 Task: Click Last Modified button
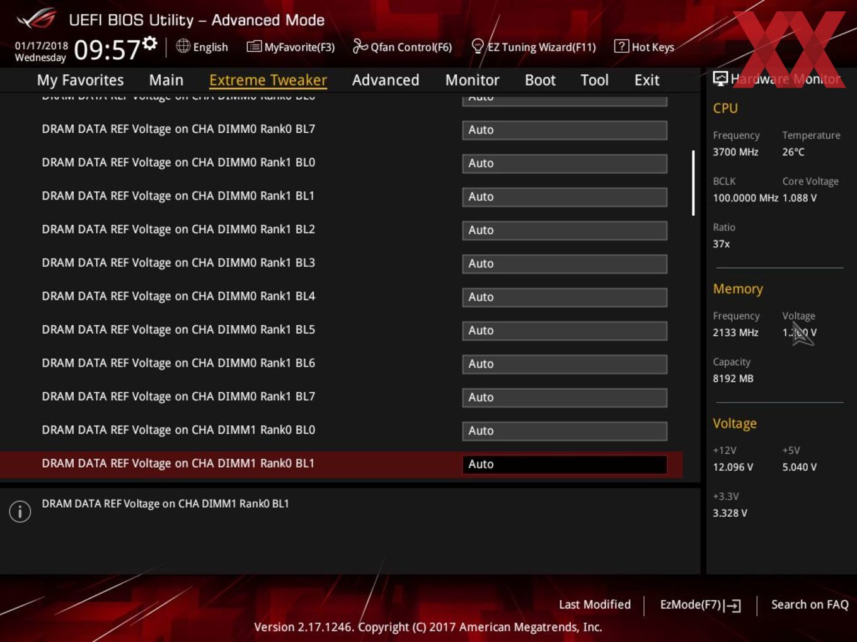coord(594,604)
